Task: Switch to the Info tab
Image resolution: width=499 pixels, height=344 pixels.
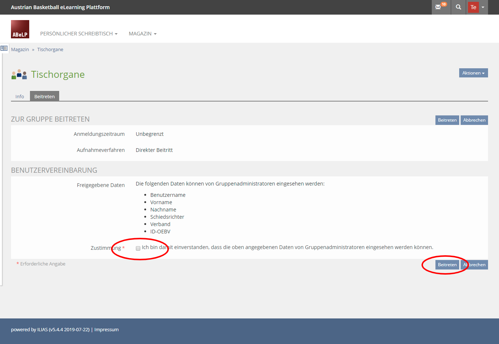Action: click(20, 96)
